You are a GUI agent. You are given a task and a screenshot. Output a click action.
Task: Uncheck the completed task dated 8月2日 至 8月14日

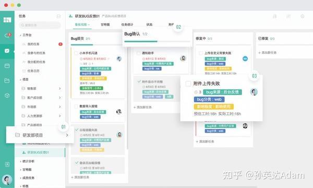point(77,130)
